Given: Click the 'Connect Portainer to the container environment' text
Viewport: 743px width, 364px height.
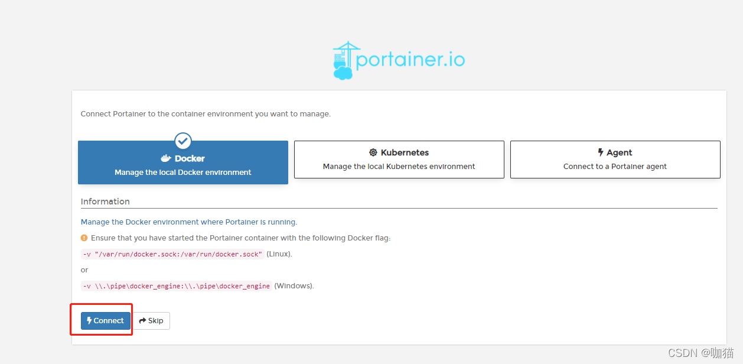Looking at the screenshot, I should (206, 113).
